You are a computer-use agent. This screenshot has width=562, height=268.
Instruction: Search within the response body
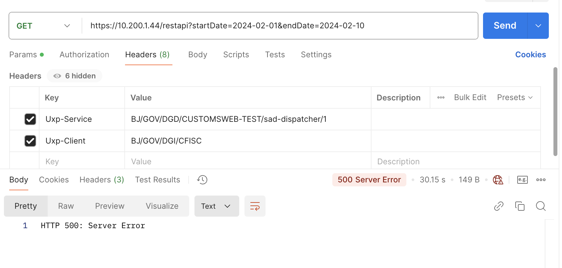541,206
